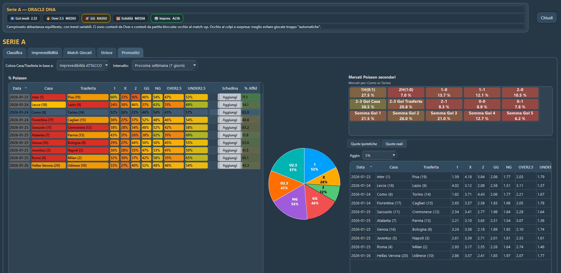Toggle the GG BASSO indicator chip
The width and height of the screenshot is (561, 273).
[x=96, y=18]
